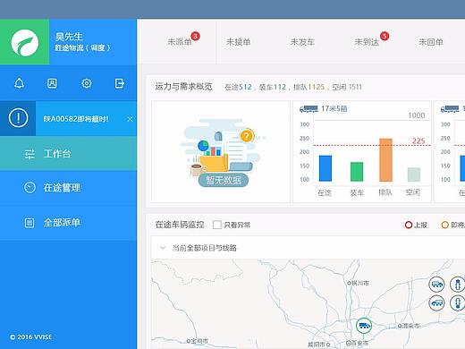
Task: Click the 工作台 sliders icon
Action: pos(30,154)
